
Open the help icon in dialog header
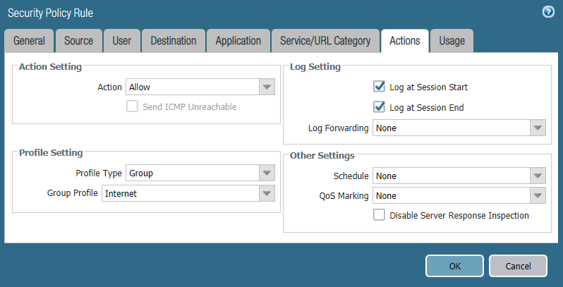click(x=548, y=12)
